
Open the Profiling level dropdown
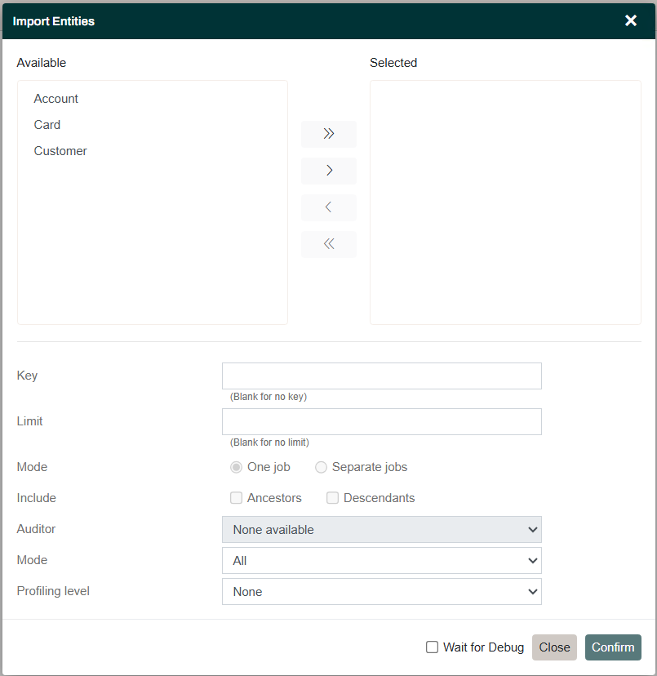381,591
